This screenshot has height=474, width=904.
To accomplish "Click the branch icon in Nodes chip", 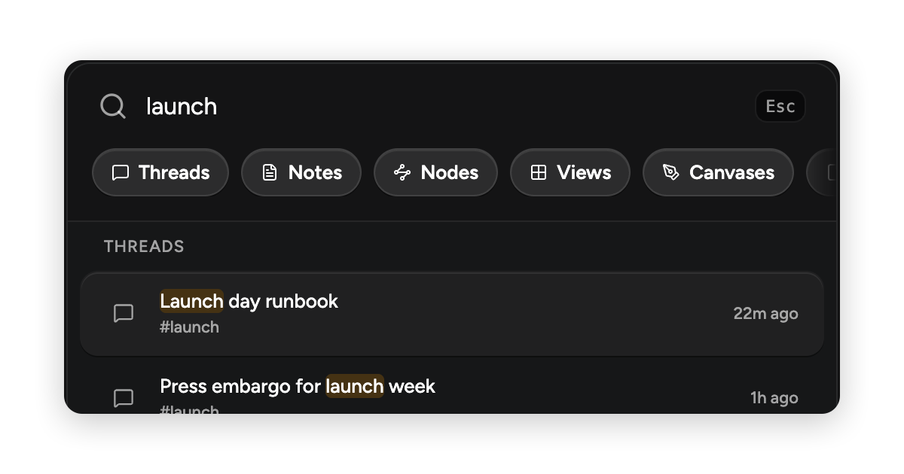I will pyautogui.click(x=402, y=173).
